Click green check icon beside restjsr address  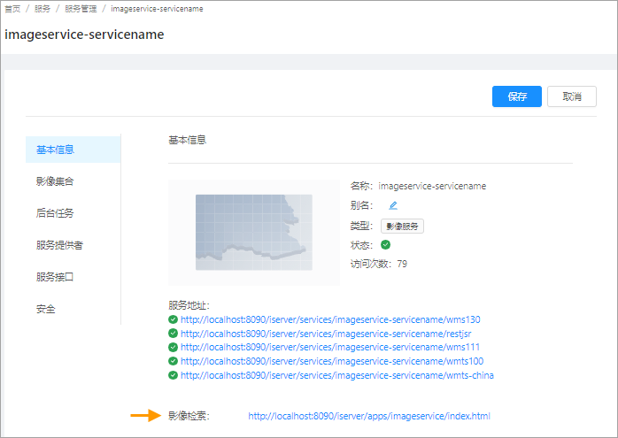pos(173,334)
